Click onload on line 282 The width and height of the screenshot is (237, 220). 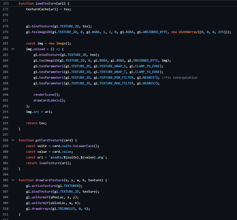click(x=39, y=49)
